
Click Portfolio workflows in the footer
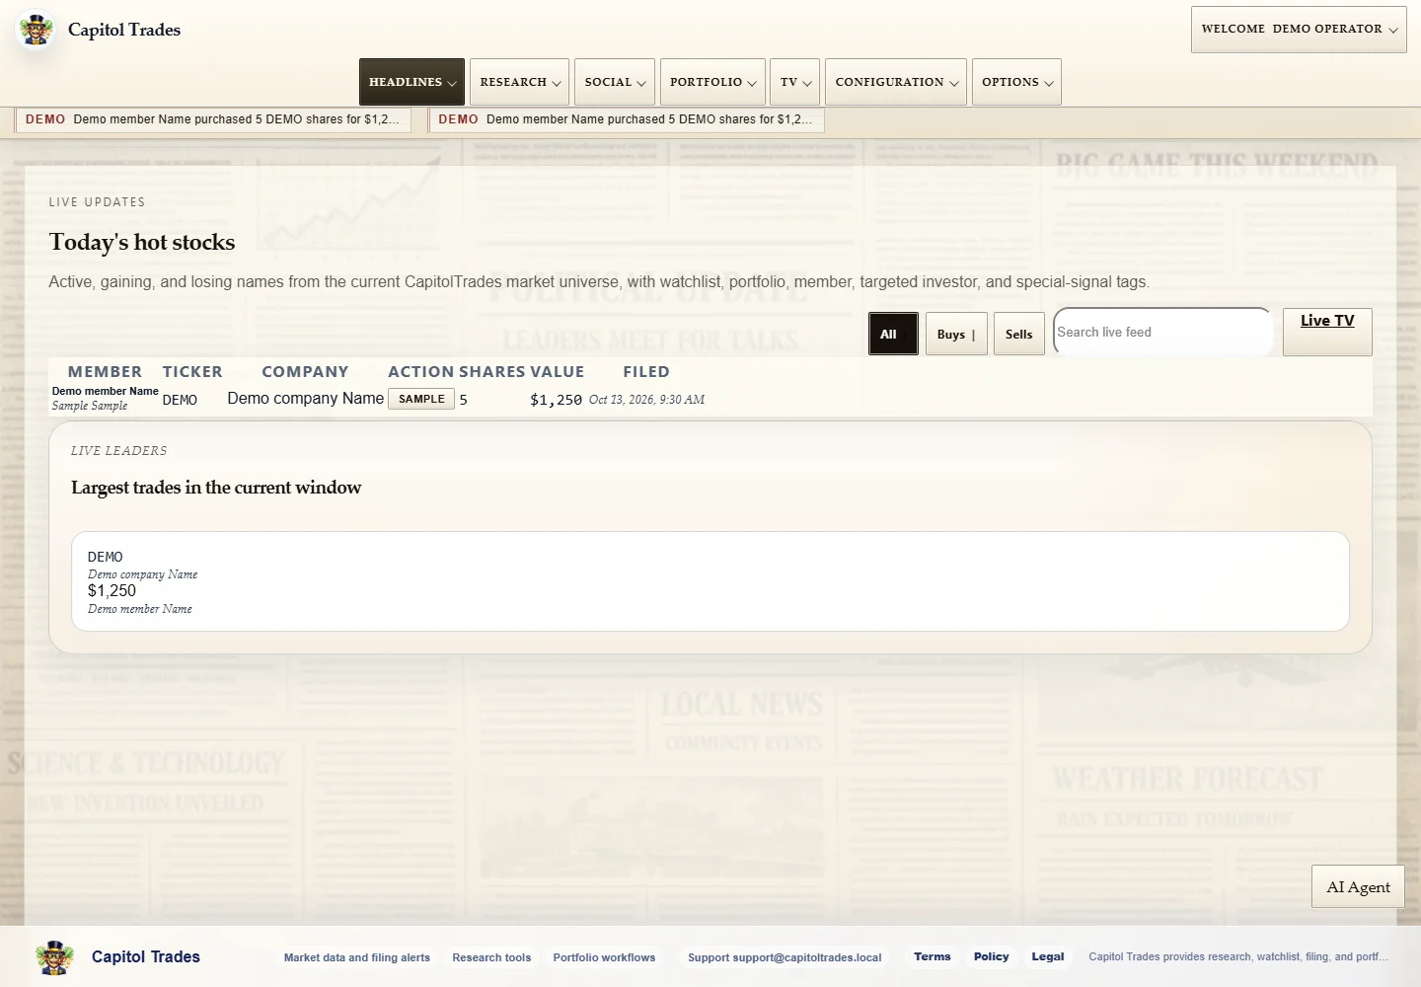(604, 957)
